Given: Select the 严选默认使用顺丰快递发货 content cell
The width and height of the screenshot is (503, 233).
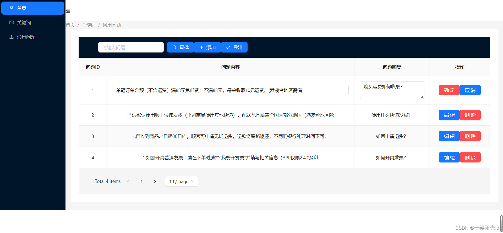Looking at the screenshot, I should [231, 115].
